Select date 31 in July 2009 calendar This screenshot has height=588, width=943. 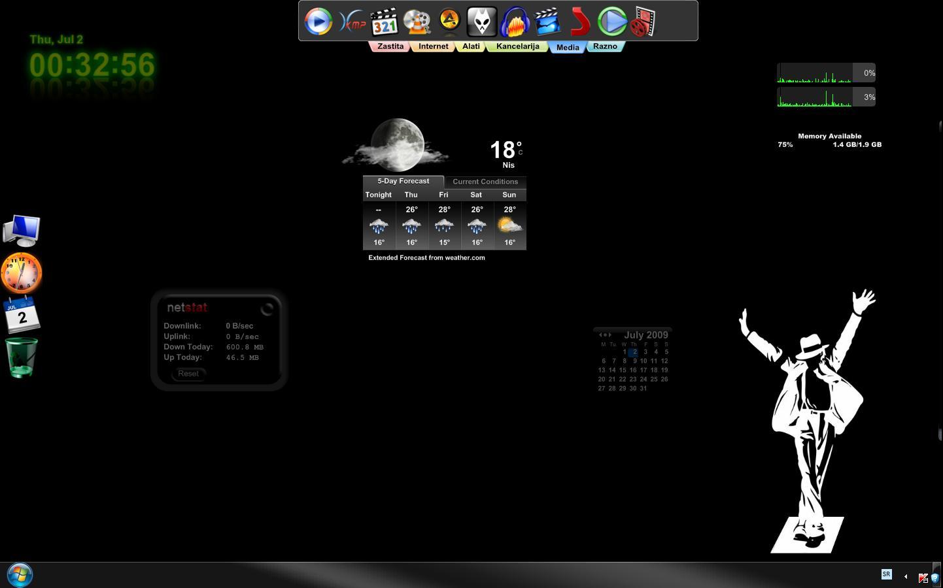pyautogui.click(x=643, y=388)
